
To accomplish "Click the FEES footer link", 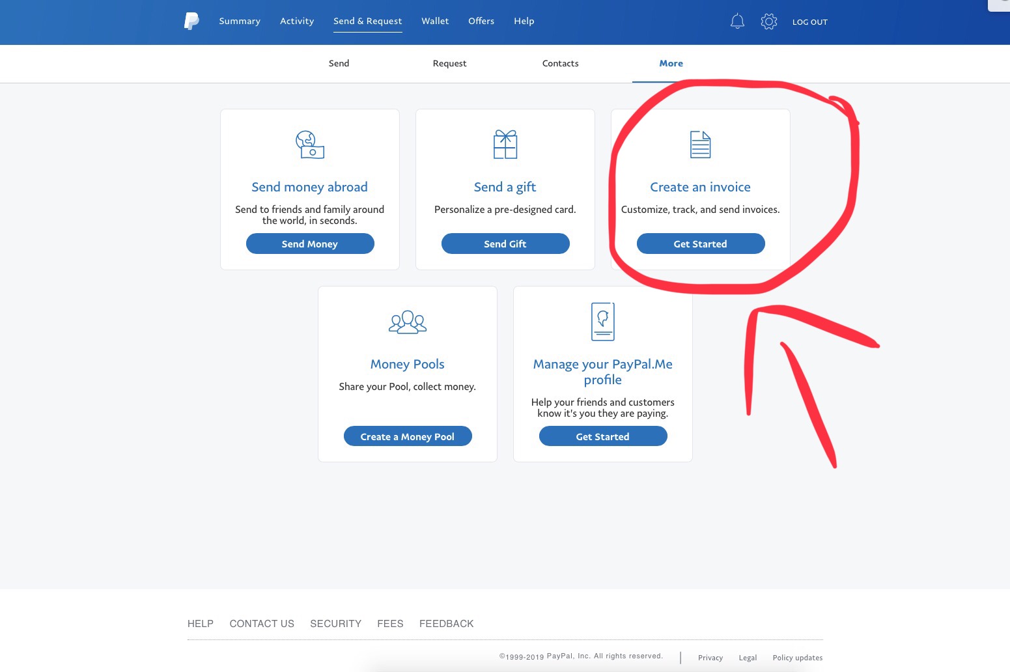I will [x=390, y=624].
